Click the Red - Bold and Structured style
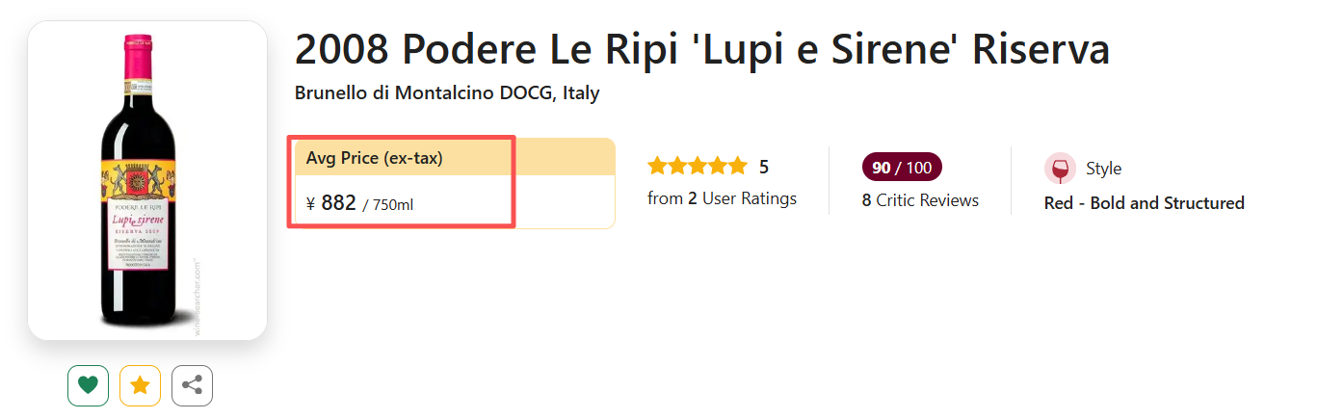Screen dimensions: 1344x419 point(1144,203)
